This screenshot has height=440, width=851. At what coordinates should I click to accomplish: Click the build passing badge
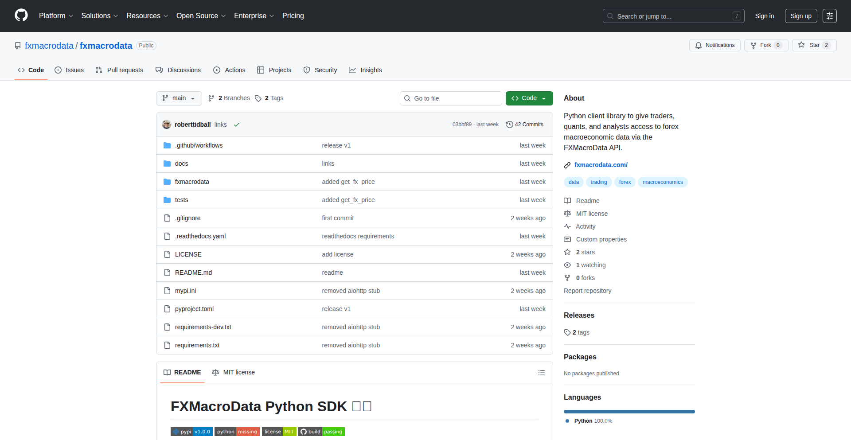tap(321, 432)
